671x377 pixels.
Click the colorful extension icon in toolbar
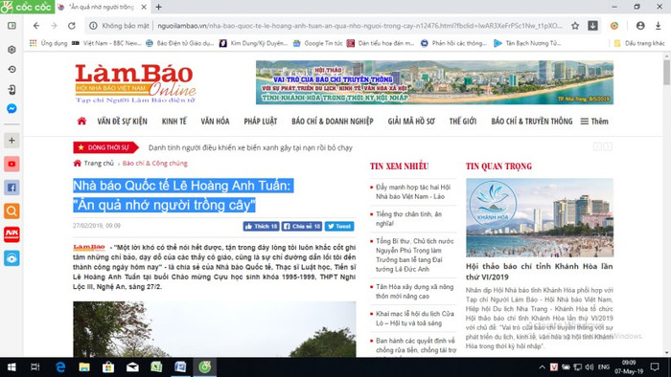tap(614, 26)
